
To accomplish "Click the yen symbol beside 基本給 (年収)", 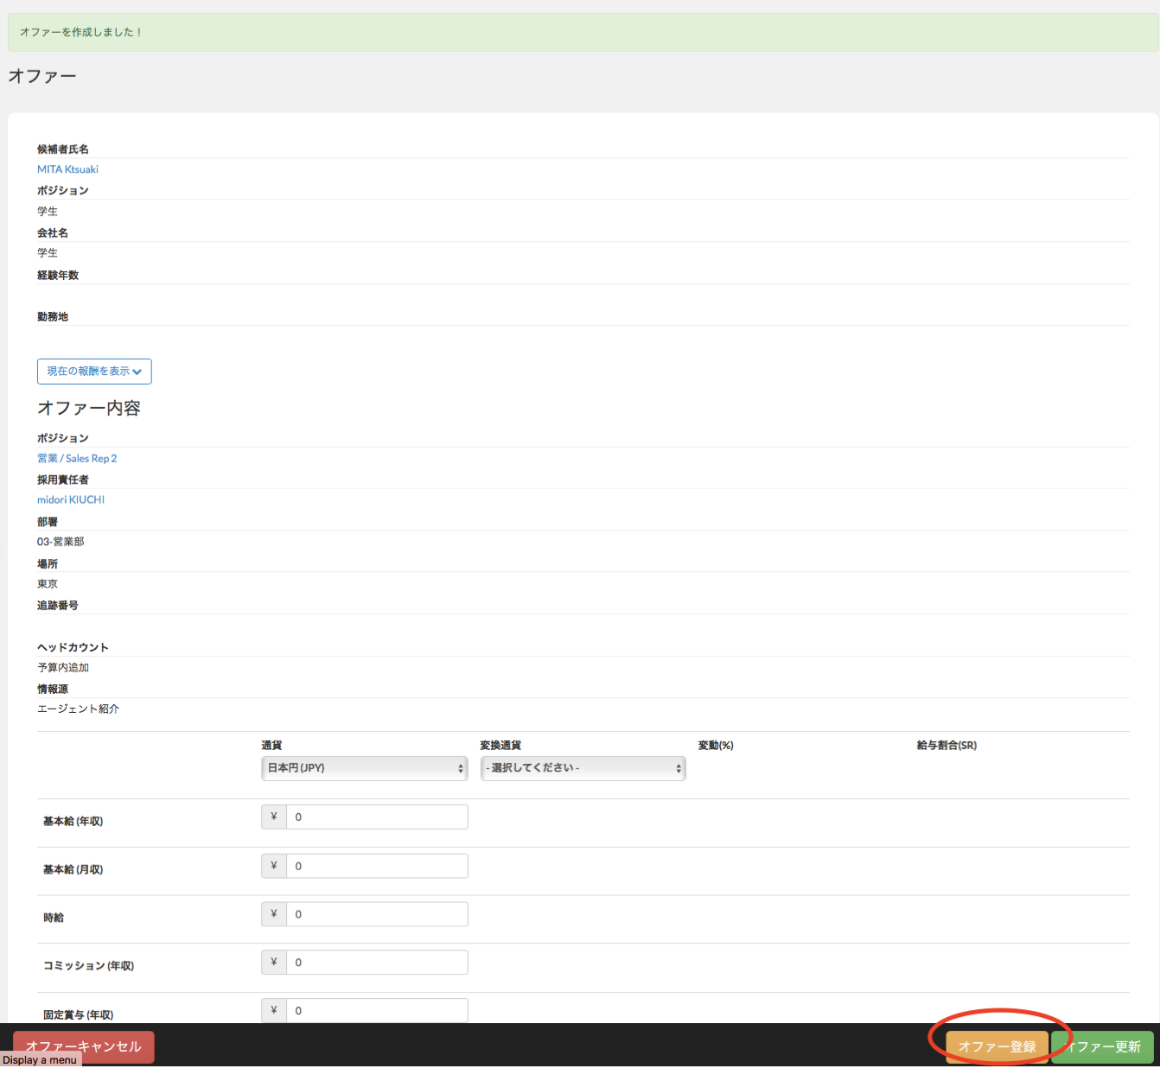I will (274, 817).
